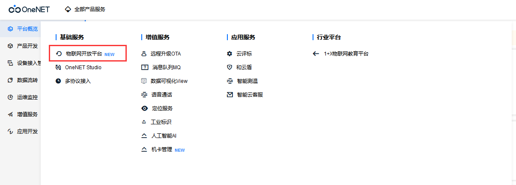This screenshot has width=516, height=185.
Task: Click the 消息队列MQ icon
Action: (x=144, y=68)
